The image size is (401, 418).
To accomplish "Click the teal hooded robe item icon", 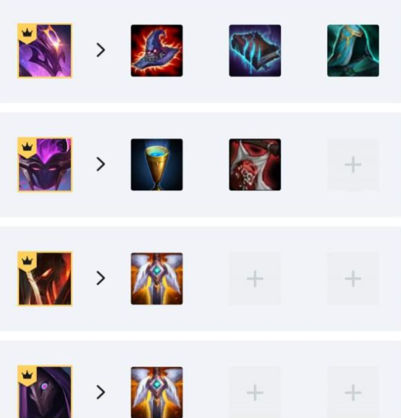I will point(353,50).
